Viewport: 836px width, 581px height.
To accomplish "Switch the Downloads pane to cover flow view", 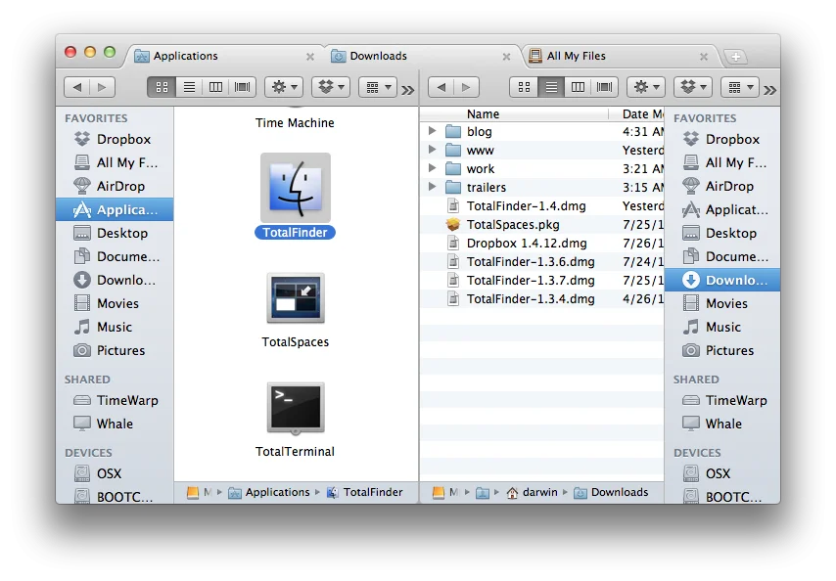I will [x=602, y=86].
